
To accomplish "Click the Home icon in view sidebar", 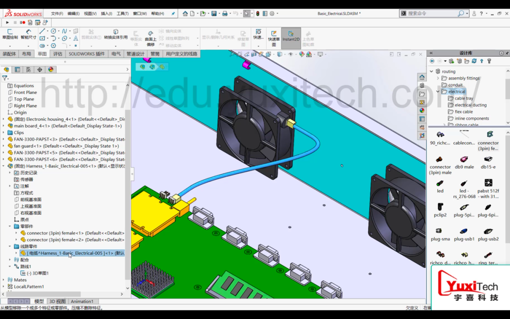I will click(x=422, y=77).
